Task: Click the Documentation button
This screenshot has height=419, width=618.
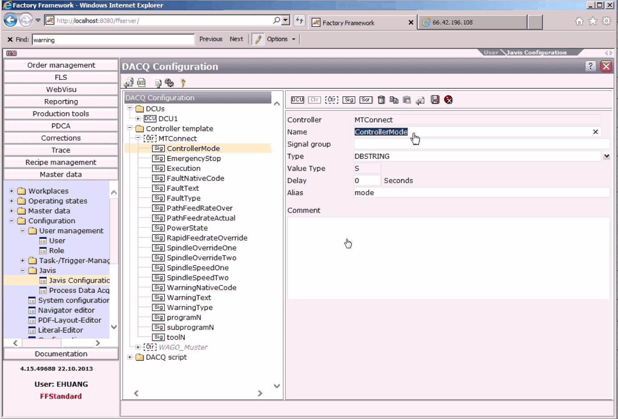Action: pos(61,353)
